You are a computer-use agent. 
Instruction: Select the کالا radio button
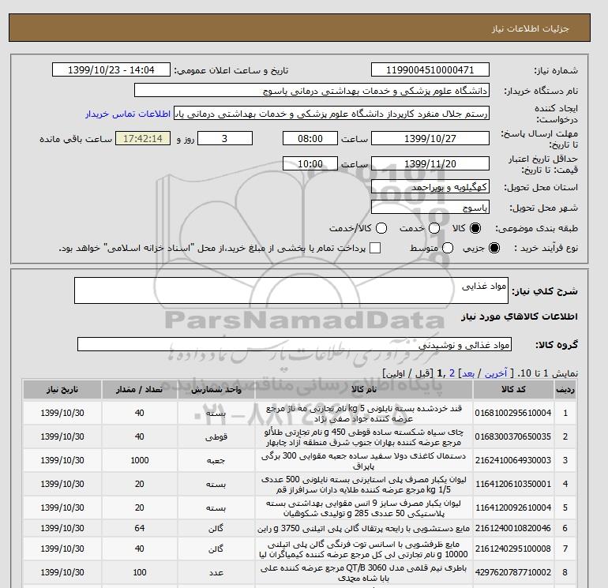(x=475, y=228)
